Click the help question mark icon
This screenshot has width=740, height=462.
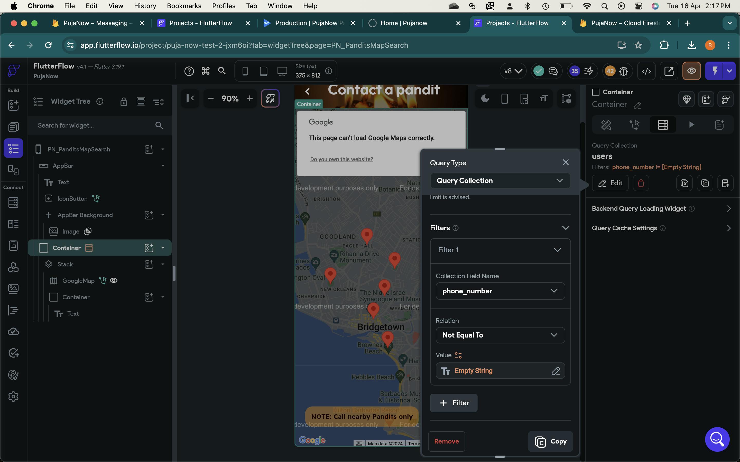pos(189,71)
